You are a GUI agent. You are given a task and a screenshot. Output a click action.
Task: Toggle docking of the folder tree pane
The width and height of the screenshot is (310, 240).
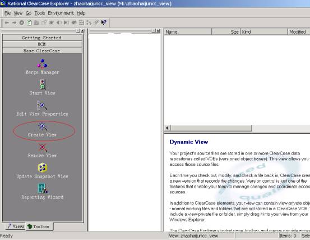pos(154,30)
